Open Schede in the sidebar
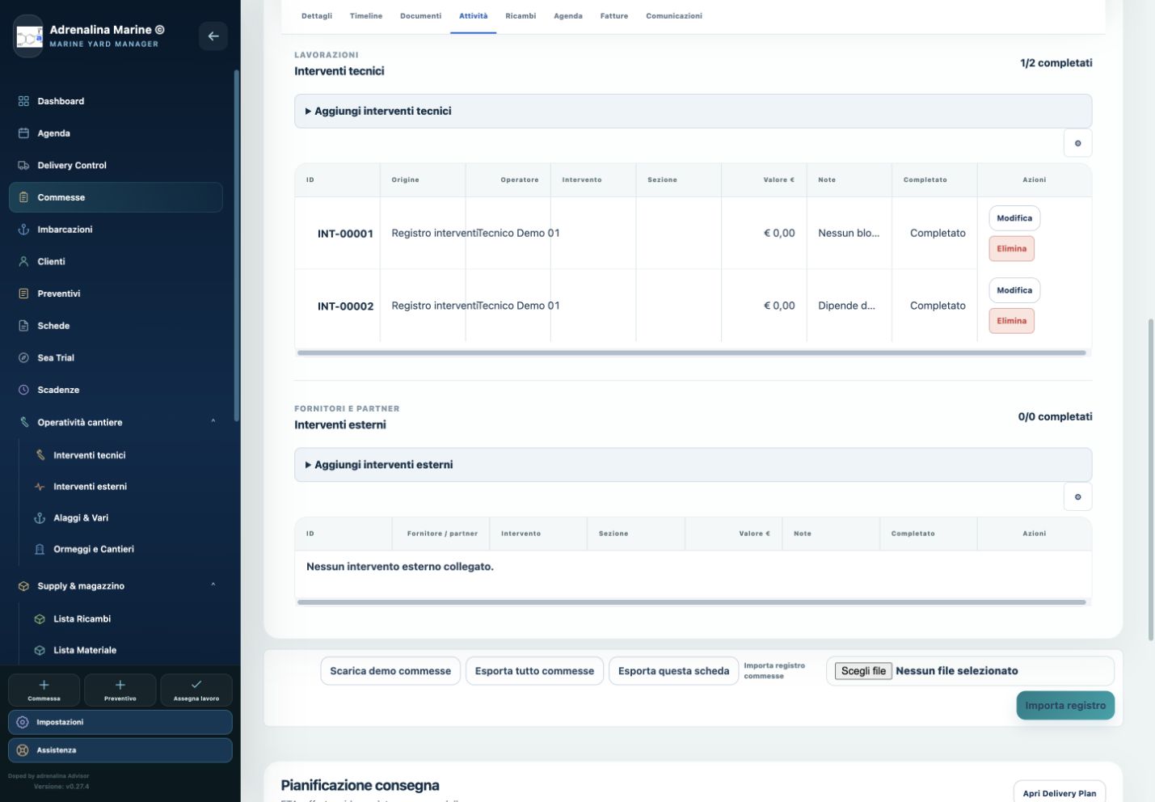This screenshot has width=1155, height=802. [116, 326]
